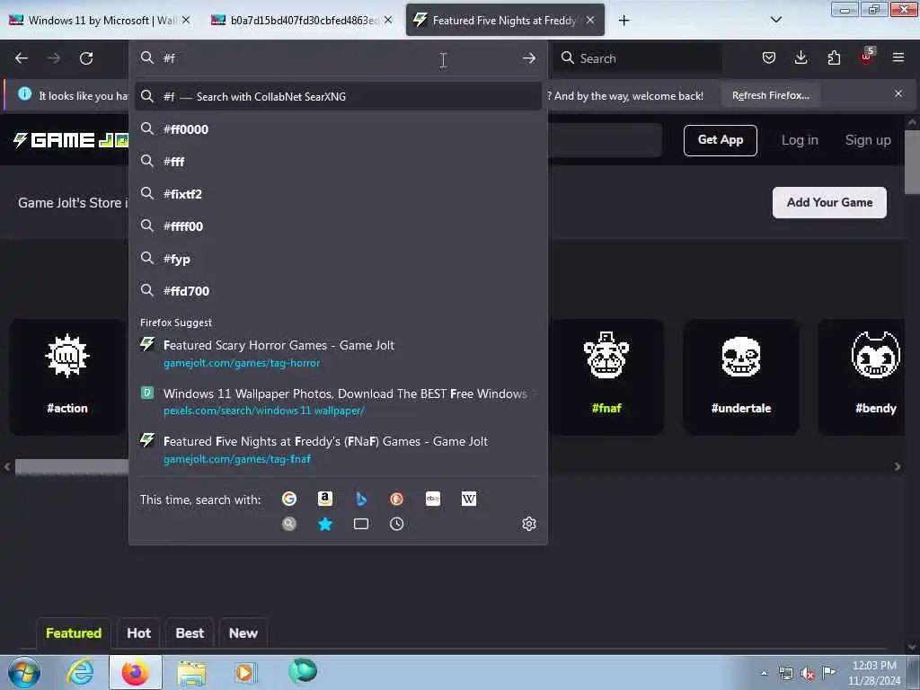The image size is (920, 690).
Task: Open a new tab with plus icon
Action: (624, 21)
